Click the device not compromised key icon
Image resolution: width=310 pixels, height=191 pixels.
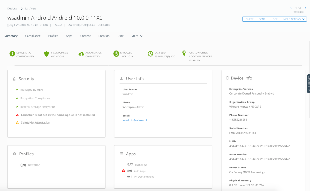tap(12, 54)
